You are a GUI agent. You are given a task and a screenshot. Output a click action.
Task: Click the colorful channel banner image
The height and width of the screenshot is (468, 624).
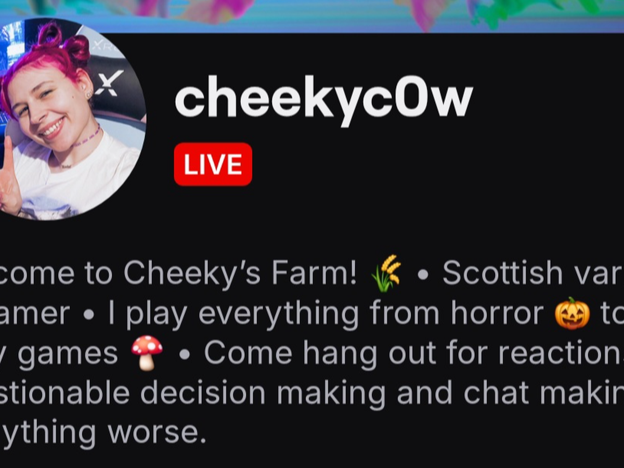coord(312,16)
